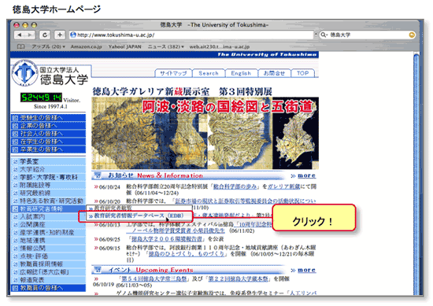433x306 pixels.
Task: Open the アップル (20) bookmarks dropdown
Action: tap(48, 46)
